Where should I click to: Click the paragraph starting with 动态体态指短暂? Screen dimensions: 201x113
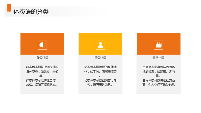[100, 71]
